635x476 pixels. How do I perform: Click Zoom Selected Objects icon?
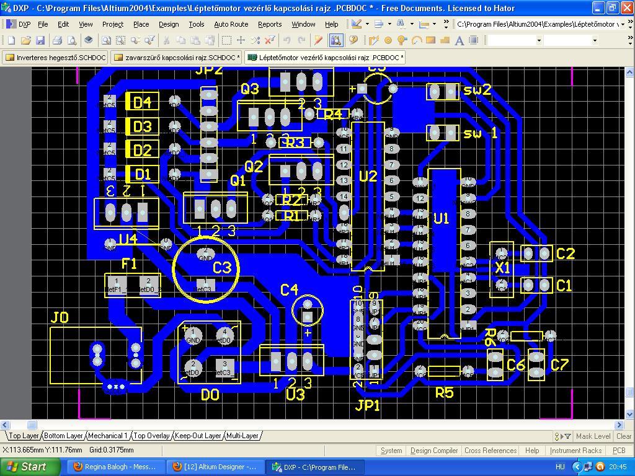pos(135,40)
